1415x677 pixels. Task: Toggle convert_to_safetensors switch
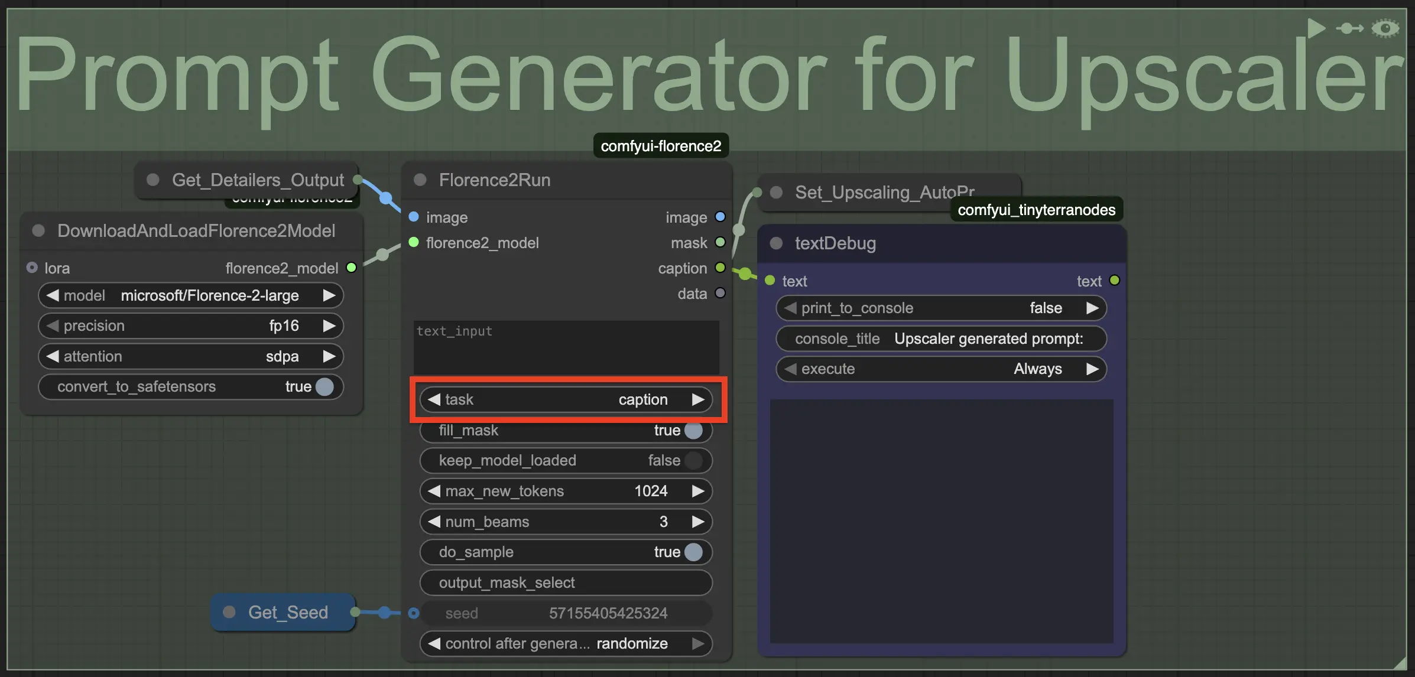pos(324,386)
